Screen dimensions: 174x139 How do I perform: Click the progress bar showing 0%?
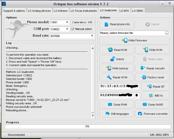pyautogui.click(x=87, y=126)
